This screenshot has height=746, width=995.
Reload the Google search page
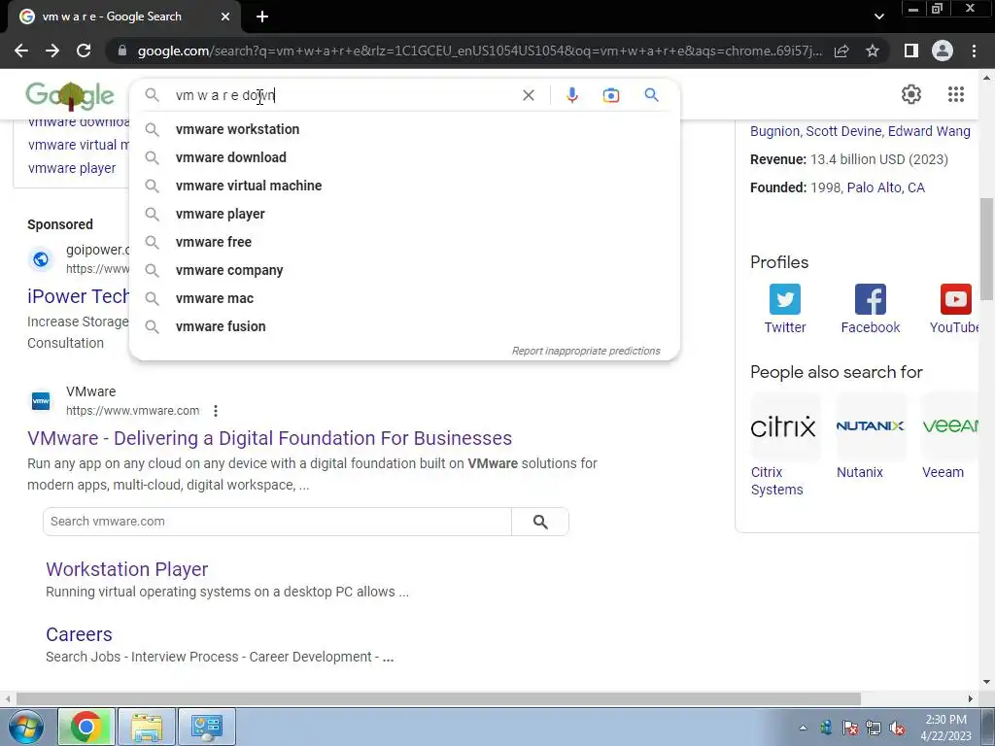click(x=84, y=51)
